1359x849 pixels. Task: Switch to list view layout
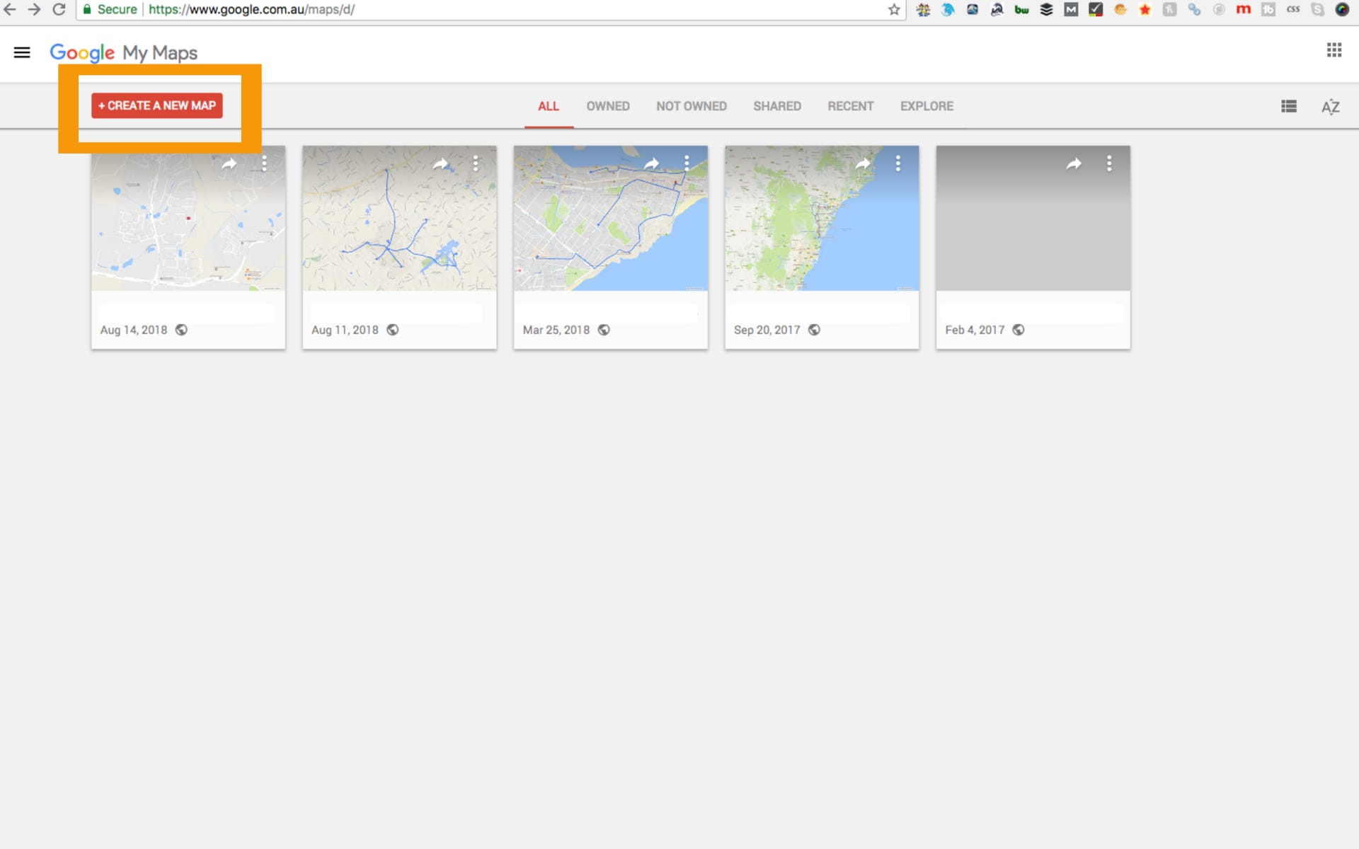pos(1289,106)
